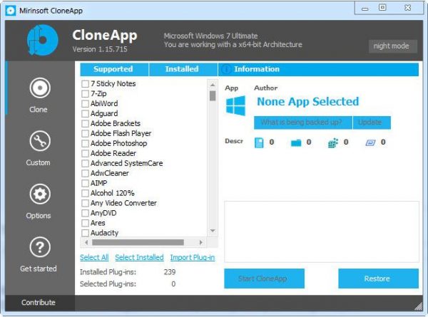Viewport: 428px width, 317px height.
Task: Click the CloneApp logo in the header
Action: pyautogui.click(x=43, y=40)
